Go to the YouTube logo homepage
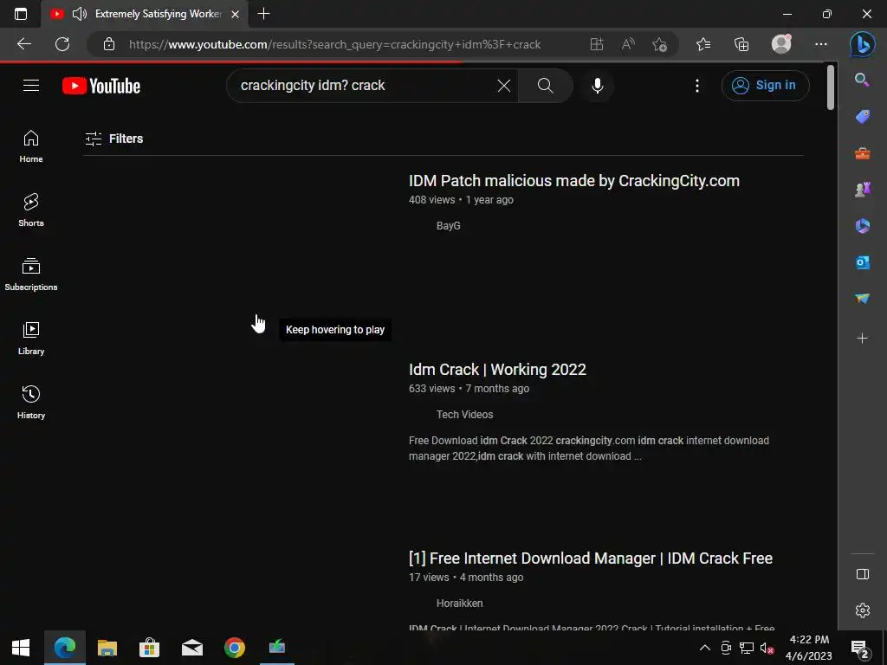Viewport: 887px width, 665px height. 101,86
